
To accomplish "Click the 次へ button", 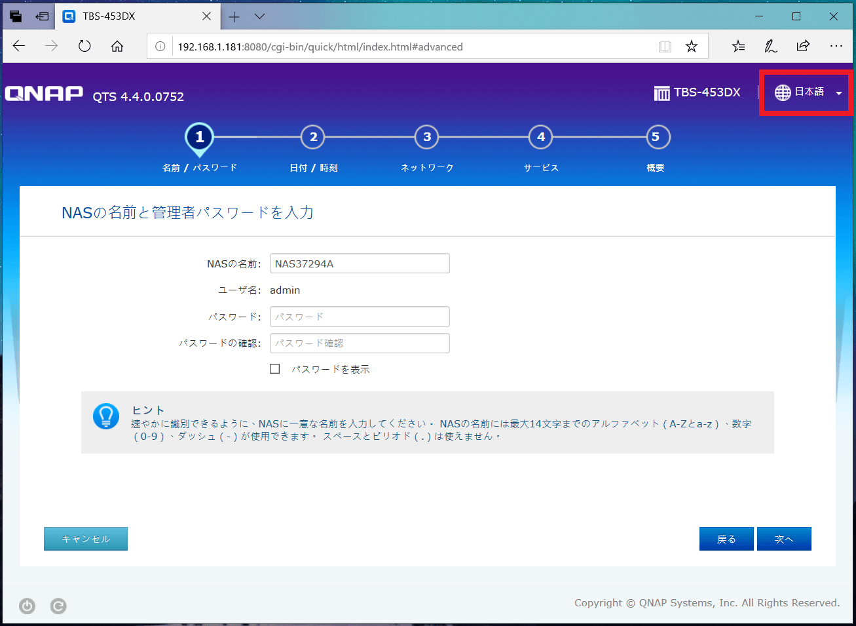I will tap(784, 539).
